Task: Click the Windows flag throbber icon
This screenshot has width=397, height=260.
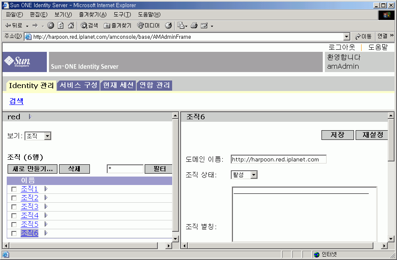Action: coord(386,15)
